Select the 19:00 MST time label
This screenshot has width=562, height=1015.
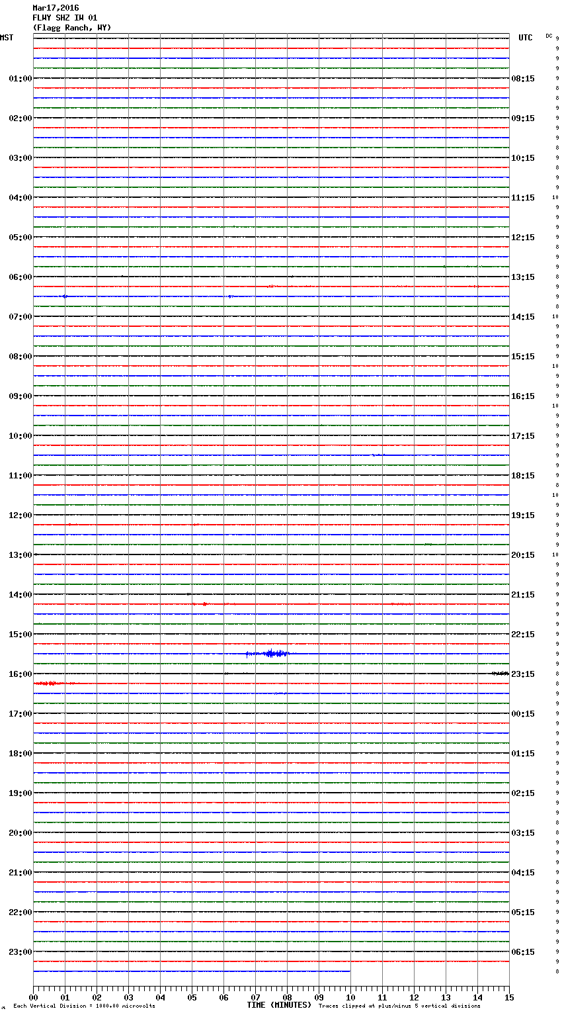click(x=20, y=793)
